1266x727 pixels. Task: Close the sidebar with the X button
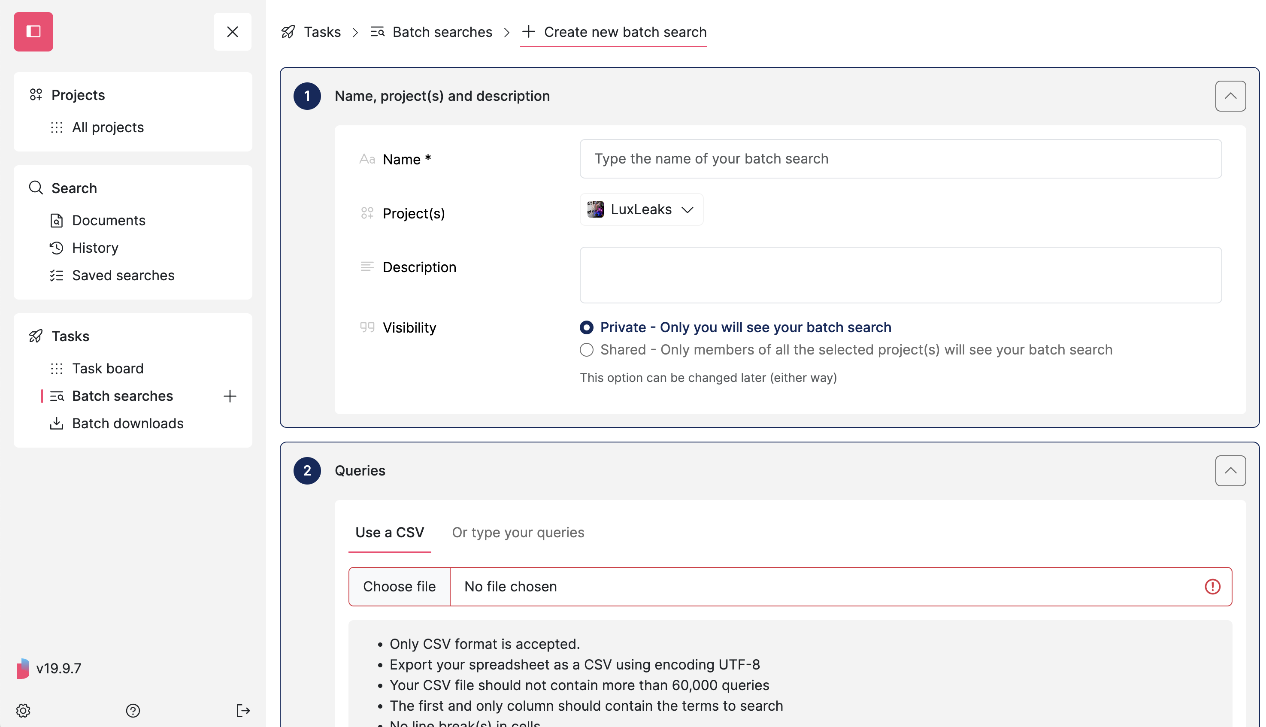tap(232, 31)
